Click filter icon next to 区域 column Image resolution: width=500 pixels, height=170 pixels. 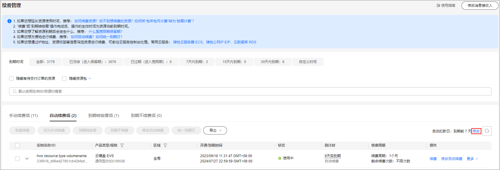click(x=165, y=145)
